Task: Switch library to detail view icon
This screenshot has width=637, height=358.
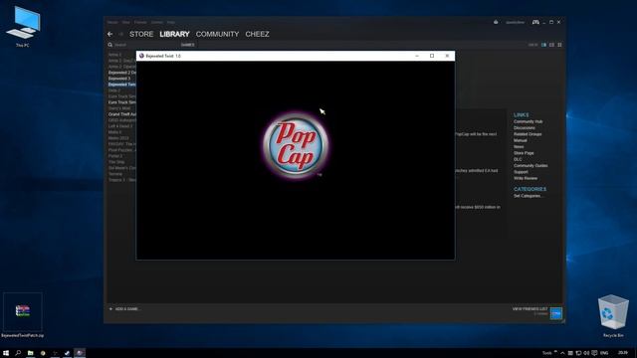Action: point(543,45)
